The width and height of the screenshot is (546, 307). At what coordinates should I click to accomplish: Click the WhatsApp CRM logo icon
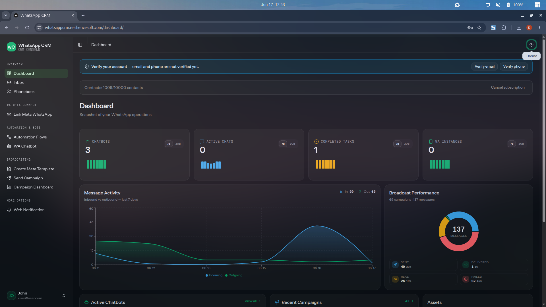pos(11,47)
